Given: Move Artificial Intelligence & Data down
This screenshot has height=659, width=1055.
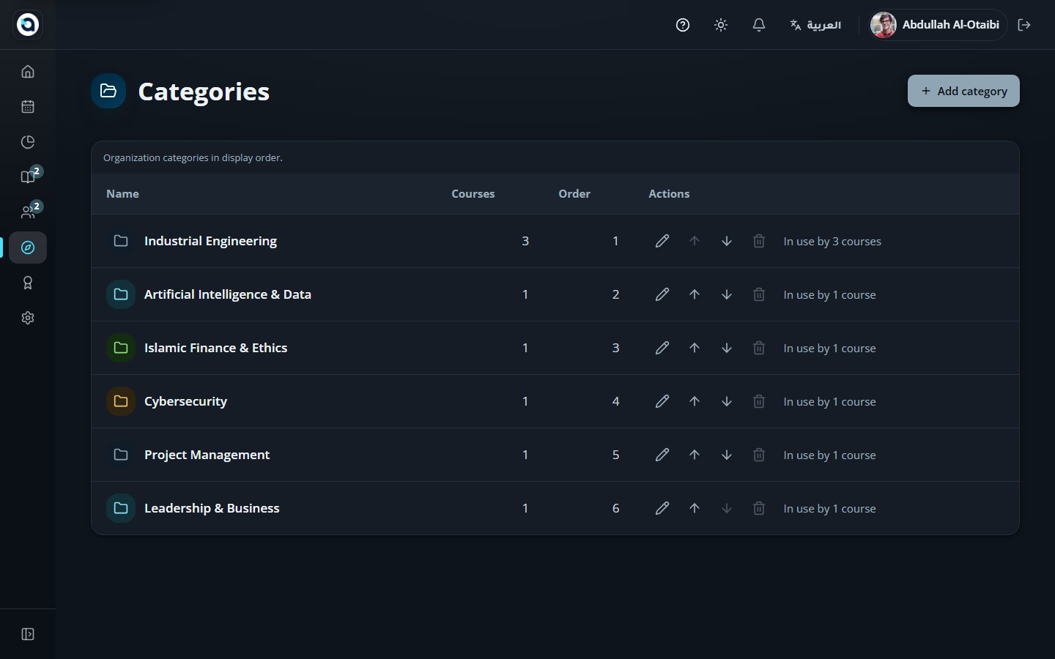Looking at the screenshot, I should 727,294.
